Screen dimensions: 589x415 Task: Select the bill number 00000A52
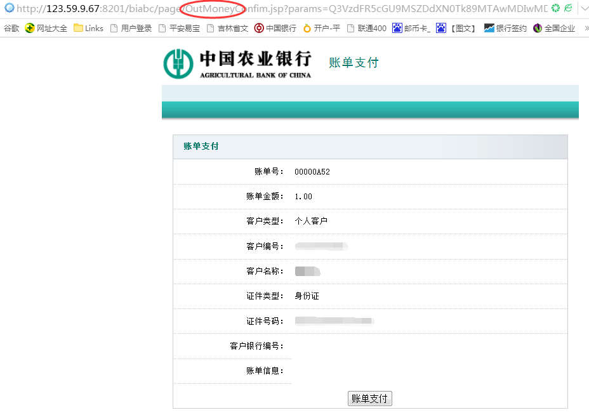coord(312,171)
